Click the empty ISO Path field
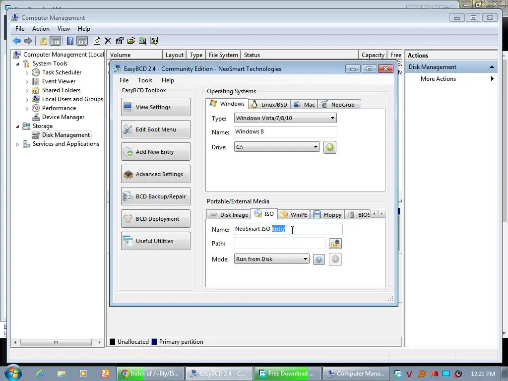Viewport: 508px width, 381px height. point(280,243)
